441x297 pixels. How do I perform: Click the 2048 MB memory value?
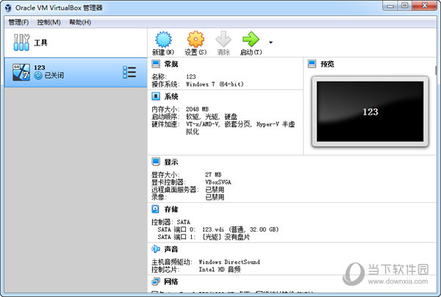point(197,109)
